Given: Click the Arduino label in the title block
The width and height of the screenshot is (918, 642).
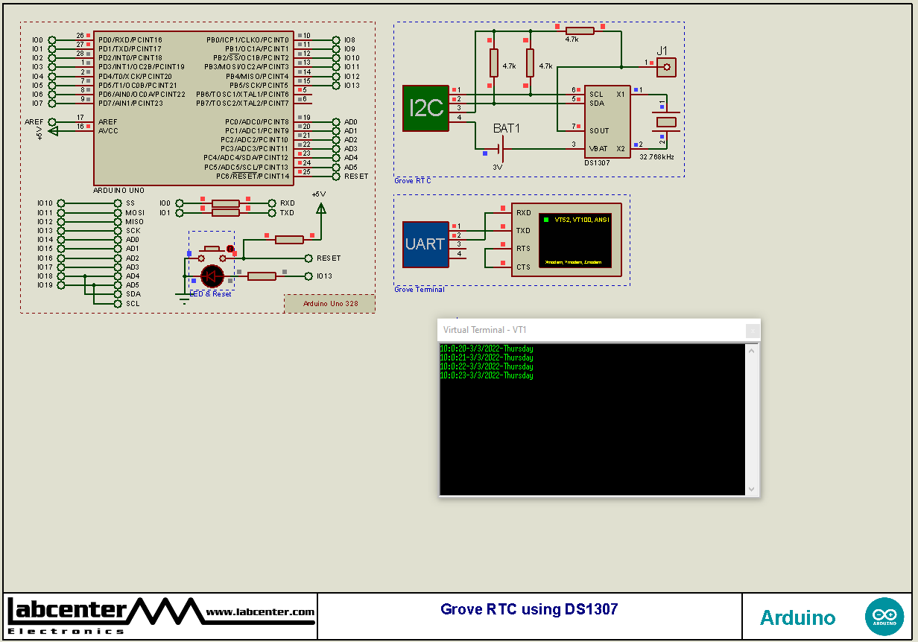Looking at the screenshot, I should pyautogui.click(x=797, y=617).
